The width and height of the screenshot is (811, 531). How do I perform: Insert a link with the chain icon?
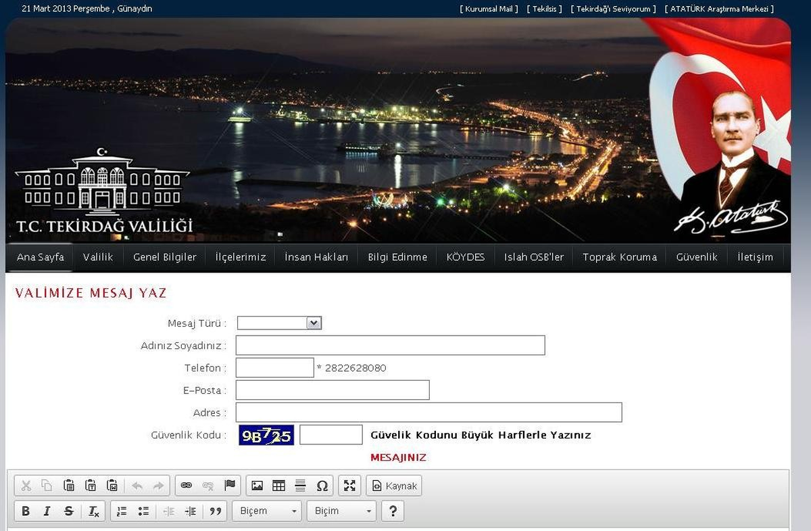(x=187, y=486)
